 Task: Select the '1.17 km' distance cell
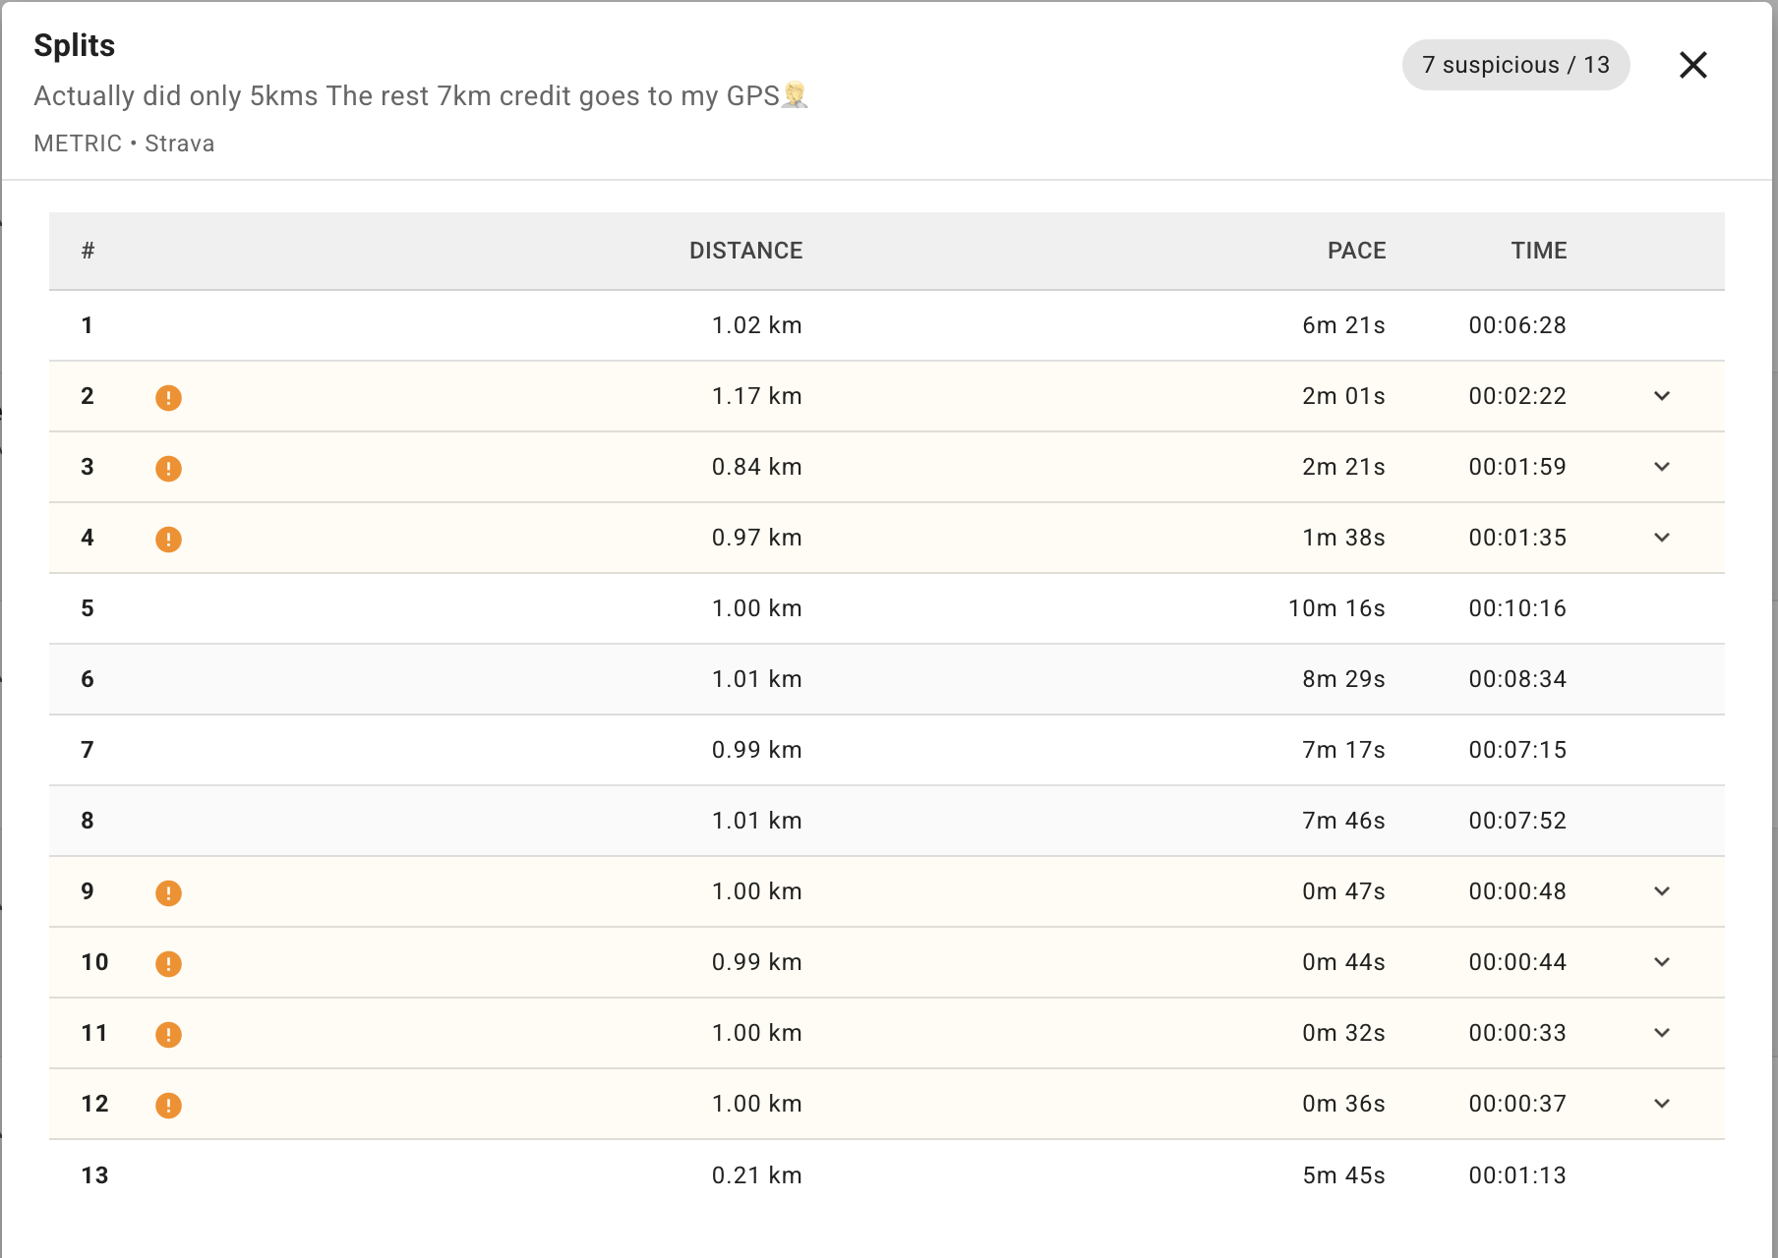coord(756,396)
